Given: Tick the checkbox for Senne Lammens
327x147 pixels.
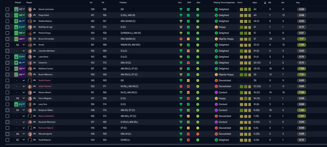Looking at the screenshot, I should pyautogui.click(x=7, y=9).
